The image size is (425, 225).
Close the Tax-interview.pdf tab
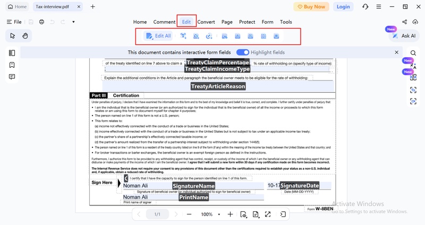coord(79,7)
